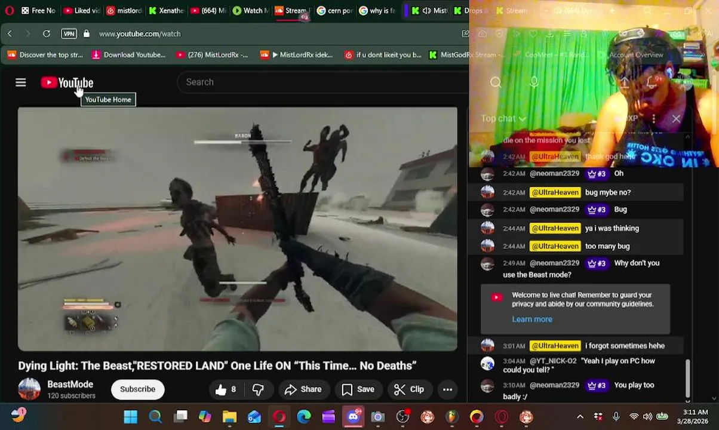719x430 pixels.
Task: Save the video to a playlist
Action: (x=358, y=389)
